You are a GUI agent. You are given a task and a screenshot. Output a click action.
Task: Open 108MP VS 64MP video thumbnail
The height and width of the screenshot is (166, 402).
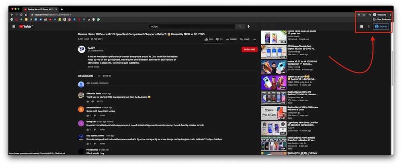click(x=273, y=82)
